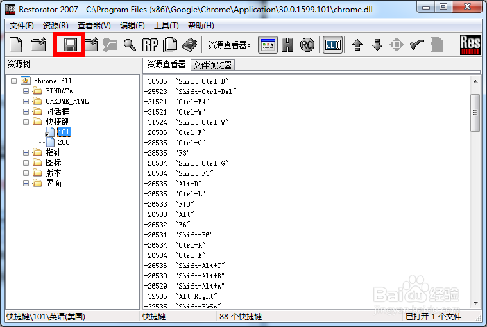
Task: Click the New file toolbar icon
Action: 16,45
